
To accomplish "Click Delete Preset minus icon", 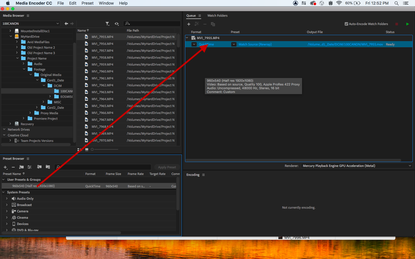I will tap(13, 167).
